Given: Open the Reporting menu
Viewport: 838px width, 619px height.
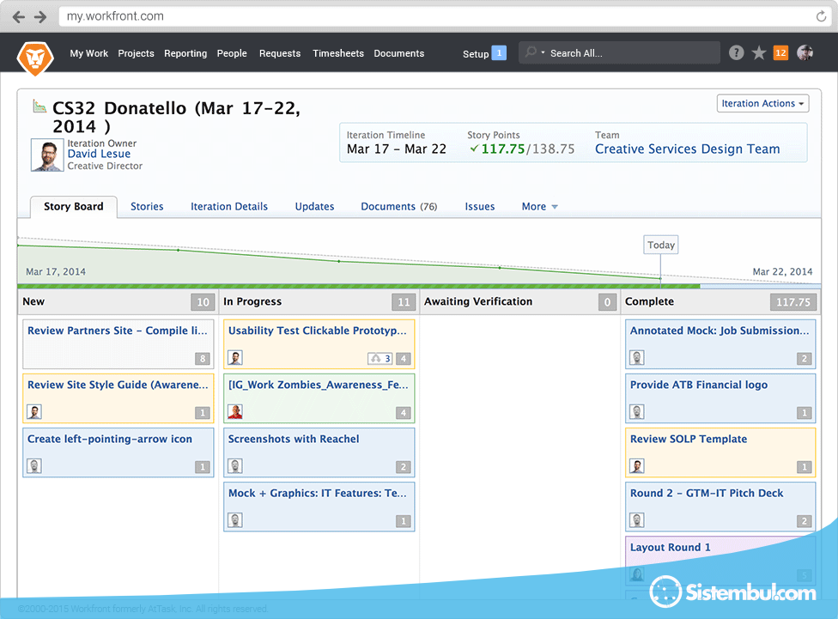Looking at the screenshot, I should coord(185,53).
